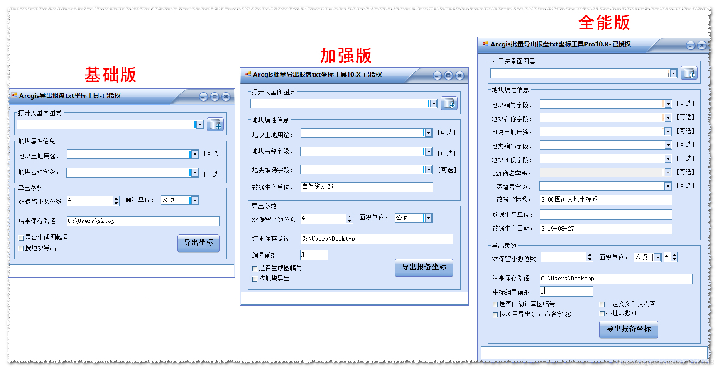718x370 pixels.
Task: Tick 是否生成图幅号 in 加强版 window
Action: point(255,269)
